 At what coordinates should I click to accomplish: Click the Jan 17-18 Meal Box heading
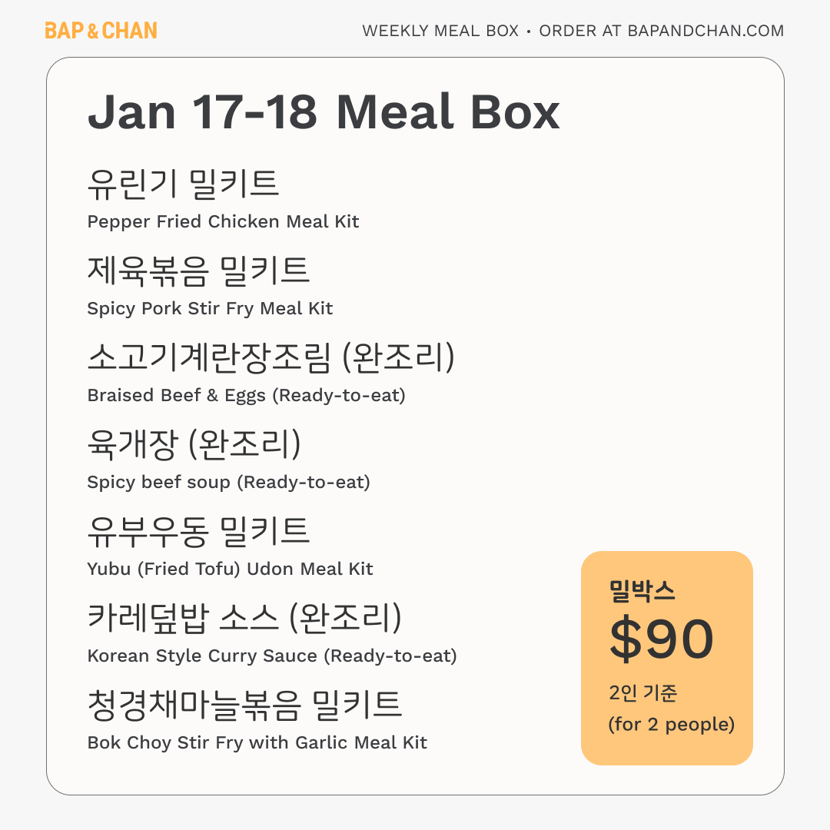324,112
